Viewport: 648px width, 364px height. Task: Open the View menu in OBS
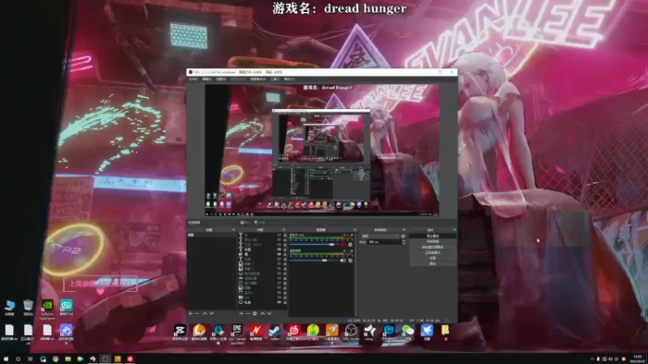coord(221,78)
